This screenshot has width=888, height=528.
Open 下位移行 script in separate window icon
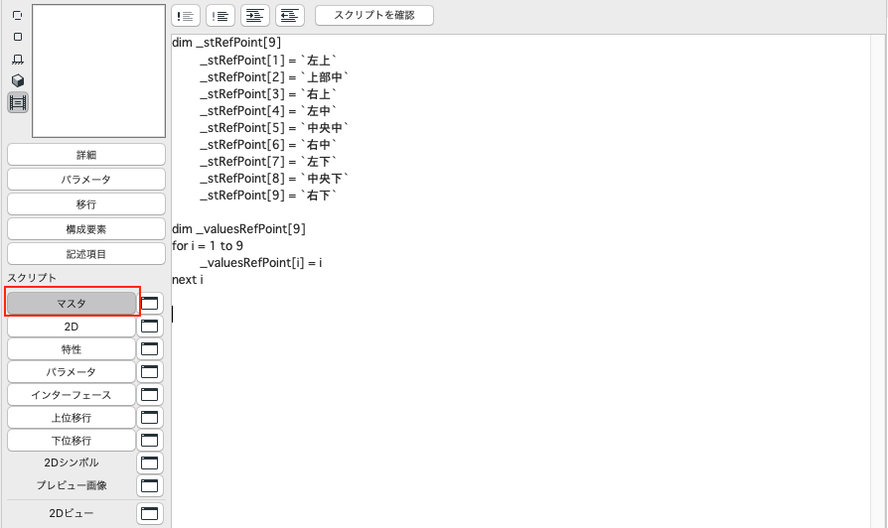150,441
